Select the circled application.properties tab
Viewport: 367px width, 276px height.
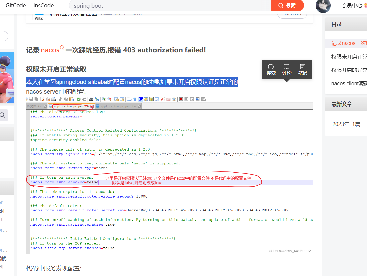point(71,106)
